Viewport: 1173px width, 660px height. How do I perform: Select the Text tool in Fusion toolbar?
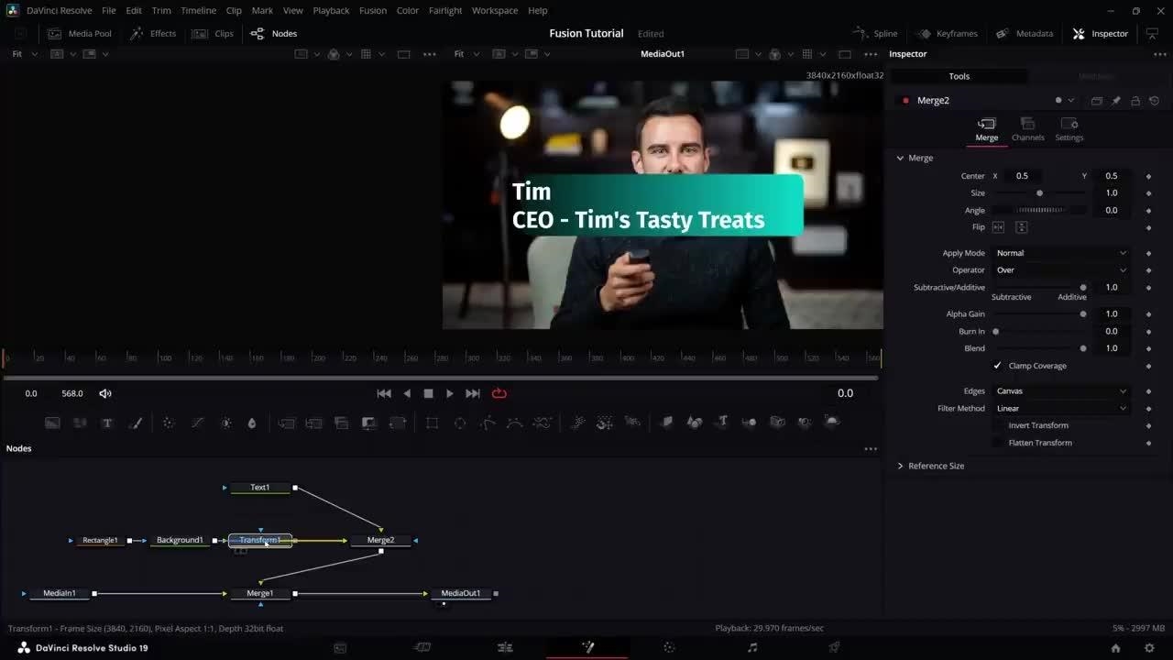tap(107, 423)
